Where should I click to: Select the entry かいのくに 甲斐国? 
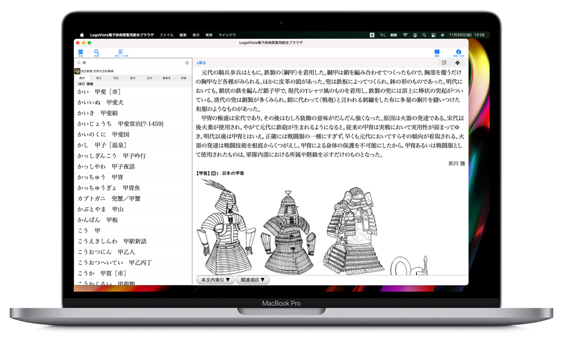(x=133, y=134)
